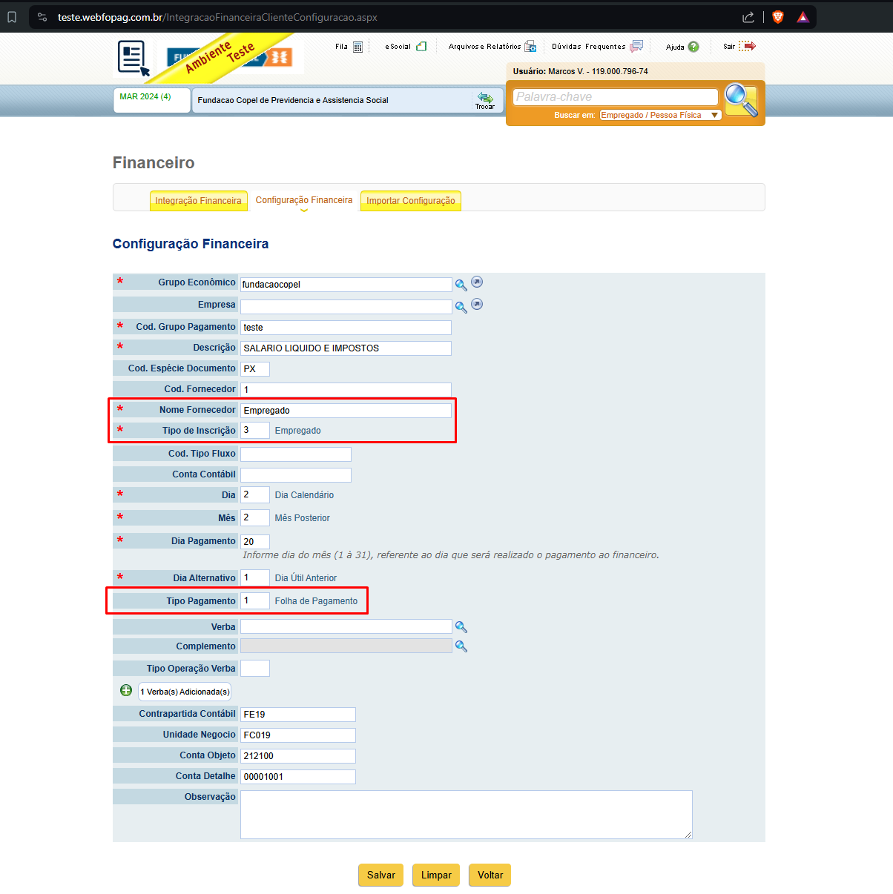Image resolution: width=893 pixels, height=894 pixels.
Task: Click the 'Folha de Pagamento' text
Action: point(316,601)
